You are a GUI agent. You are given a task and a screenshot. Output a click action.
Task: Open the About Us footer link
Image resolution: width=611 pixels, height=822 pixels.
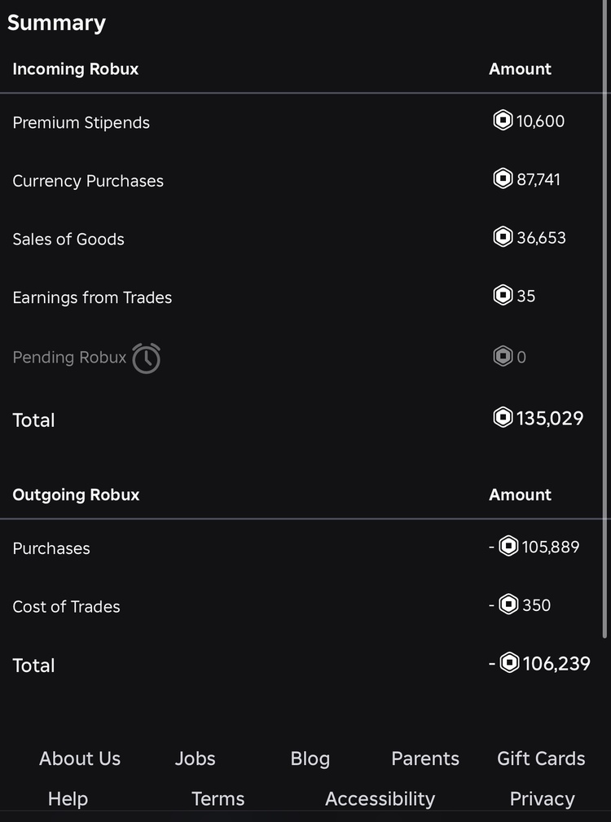pos(80,758)
